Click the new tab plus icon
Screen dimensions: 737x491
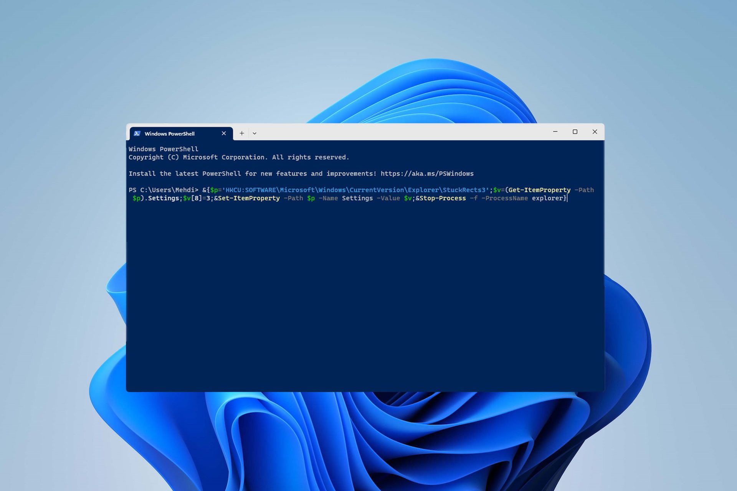241,133
